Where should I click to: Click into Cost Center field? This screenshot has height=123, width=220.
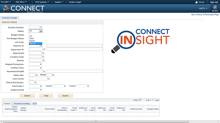click(x=38, y=79)
